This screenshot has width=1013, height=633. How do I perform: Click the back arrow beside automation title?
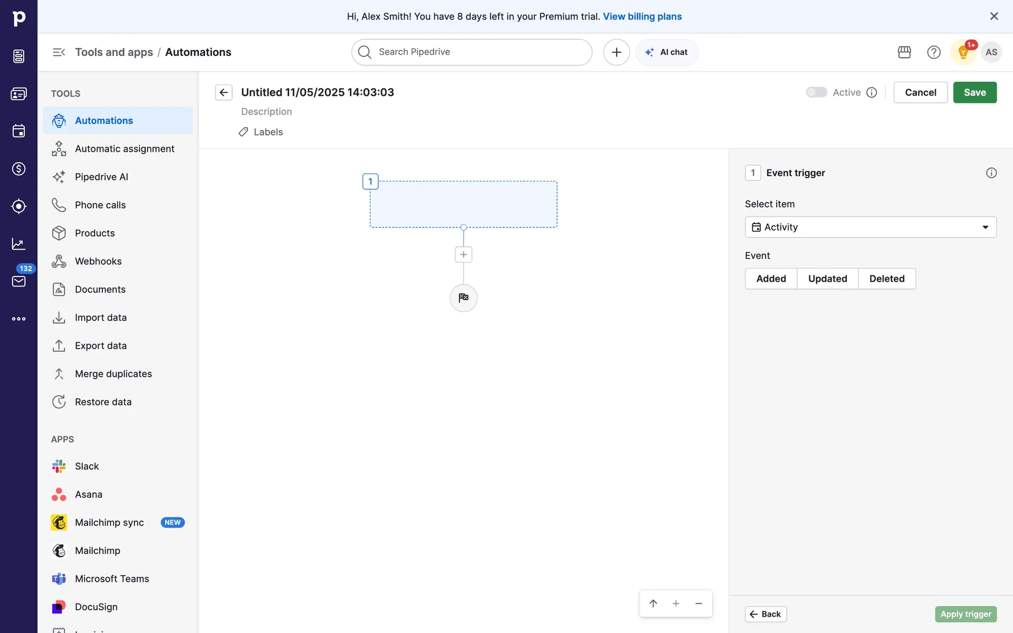tap(224, 92)
